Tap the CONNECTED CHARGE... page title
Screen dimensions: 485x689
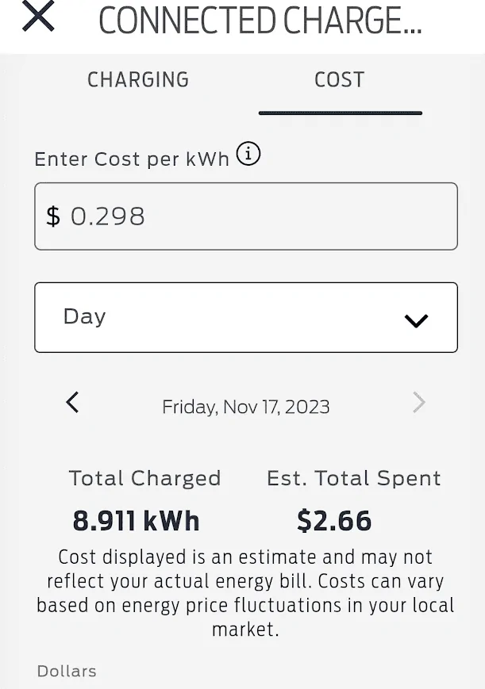click(x=260, y=21)
